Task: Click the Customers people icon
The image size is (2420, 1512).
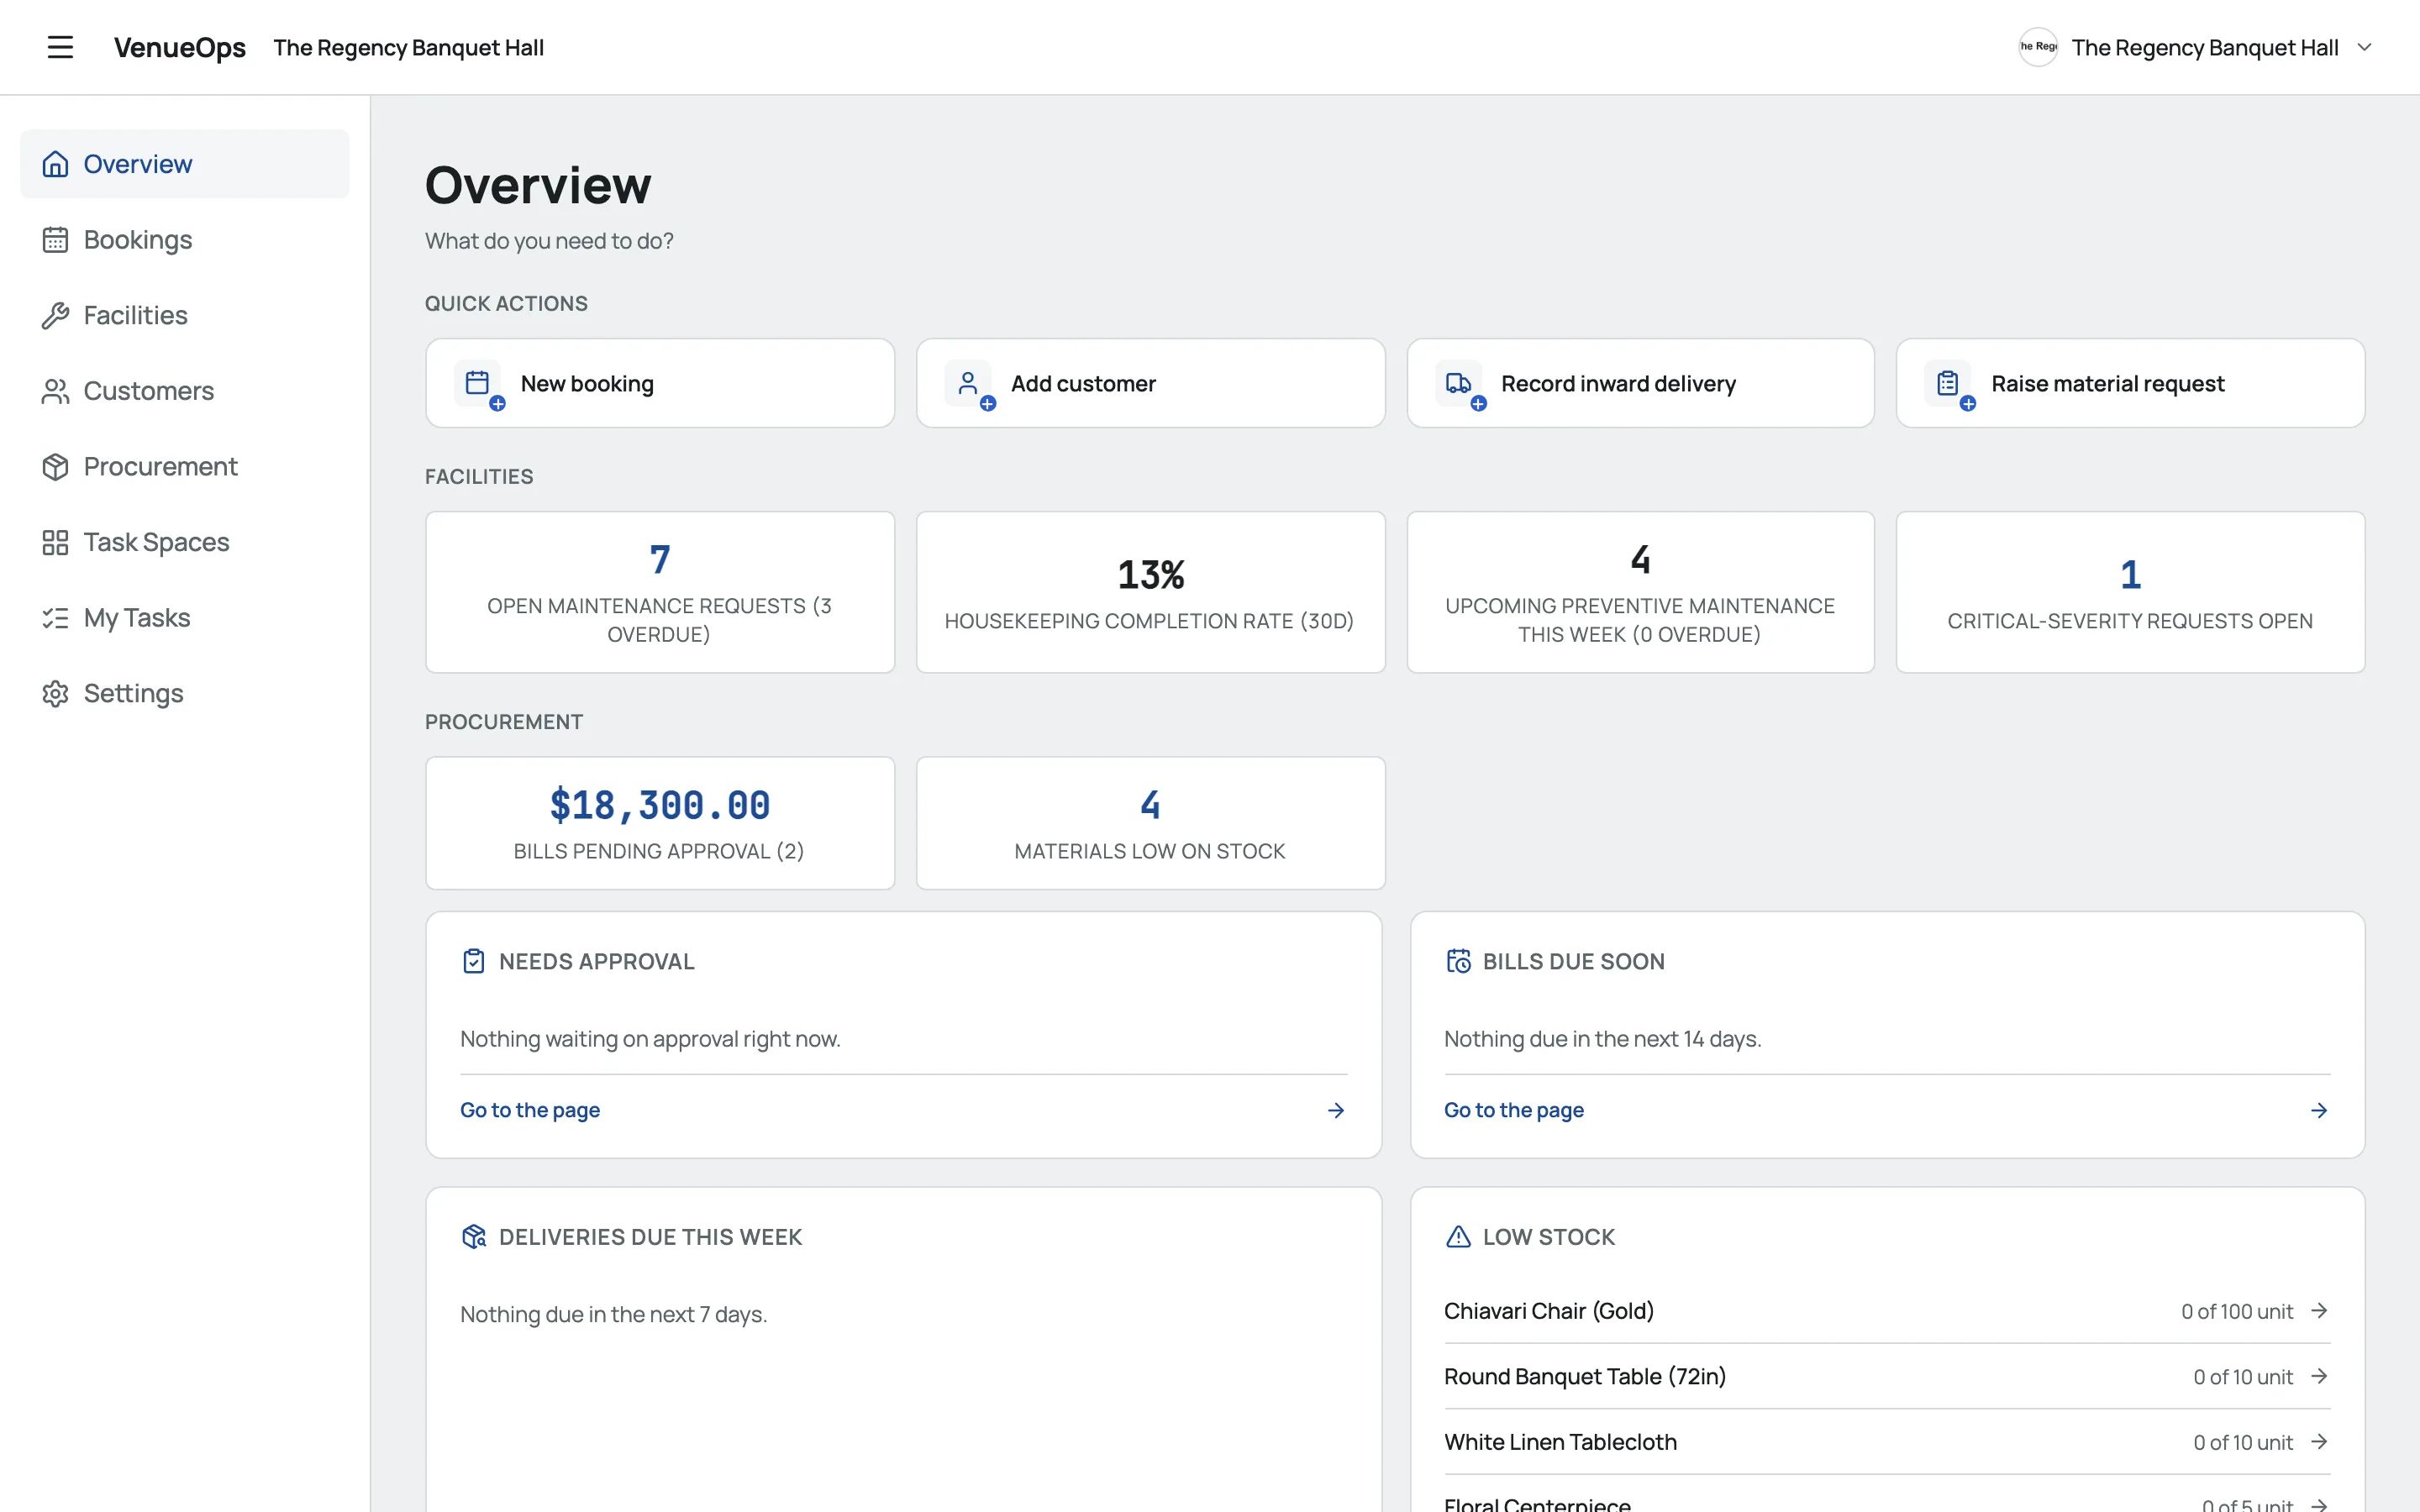Action: [x=55, y=391]
